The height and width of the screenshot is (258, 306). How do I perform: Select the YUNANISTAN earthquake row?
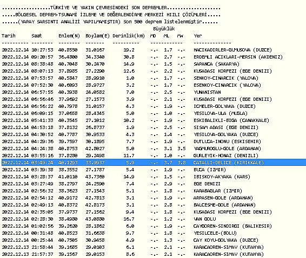point(111,92)
